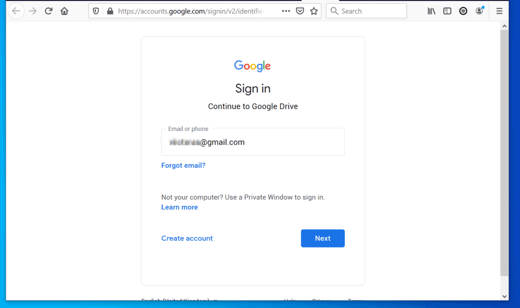Open the tracking protection shield icon
Image resolution: width=520 pixels, height=308 pixels.
pos(96,11)
